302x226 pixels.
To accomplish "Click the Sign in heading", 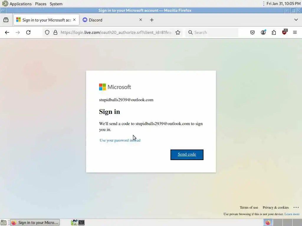I will click(x=109, y=112).
